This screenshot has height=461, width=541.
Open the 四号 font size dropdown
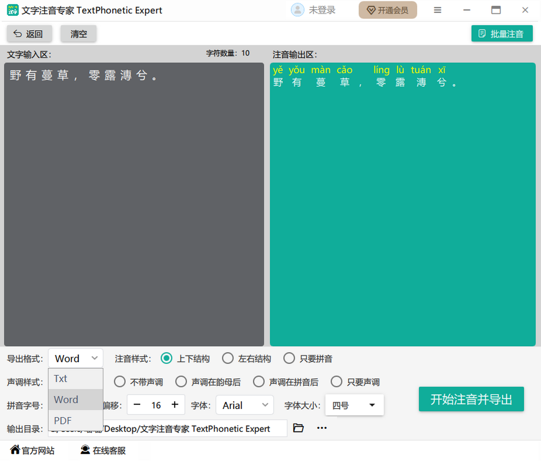(354, 405)
